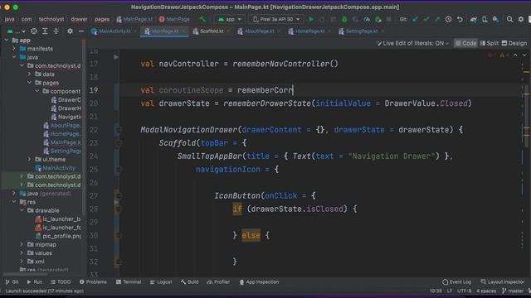Open the app run configuration dropdown

230,19
